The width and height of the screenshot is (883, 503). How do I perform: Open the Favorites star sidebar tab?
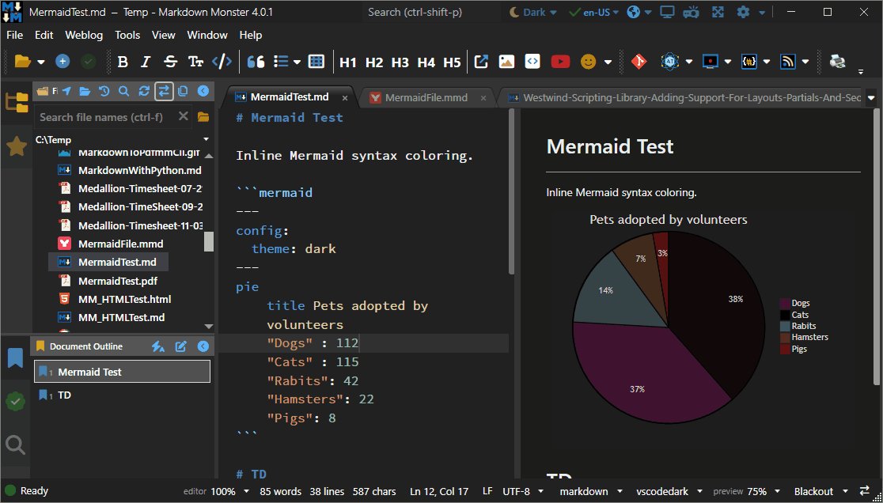point(17,147)
